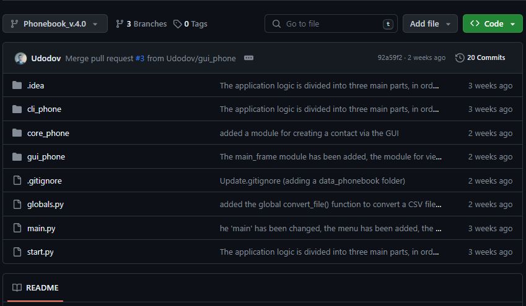526x306 pixels.
Task: Open the core_phone folder
Action: click(48, 134)
